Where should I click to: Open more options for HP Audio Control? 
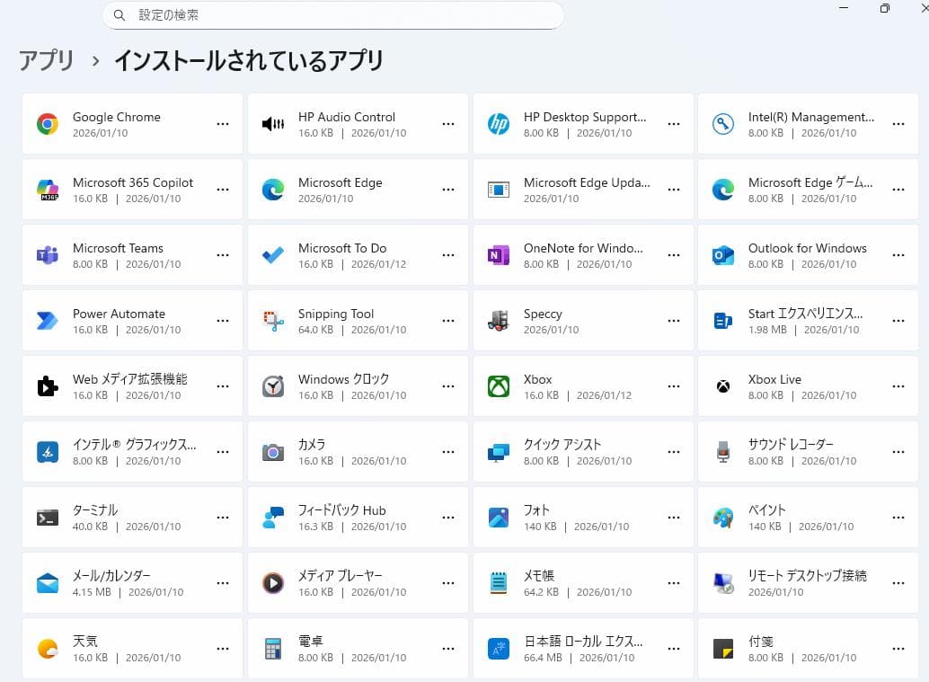(448, 123)
